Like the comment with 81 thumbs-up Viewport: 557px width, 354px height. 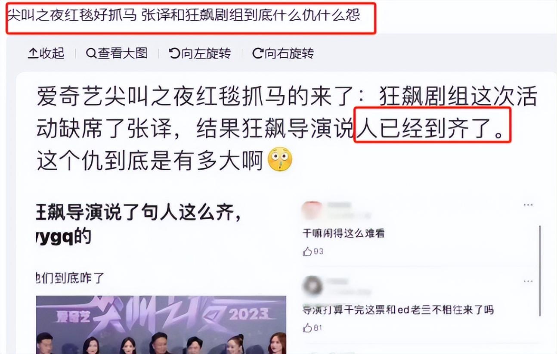coord(307,328)
